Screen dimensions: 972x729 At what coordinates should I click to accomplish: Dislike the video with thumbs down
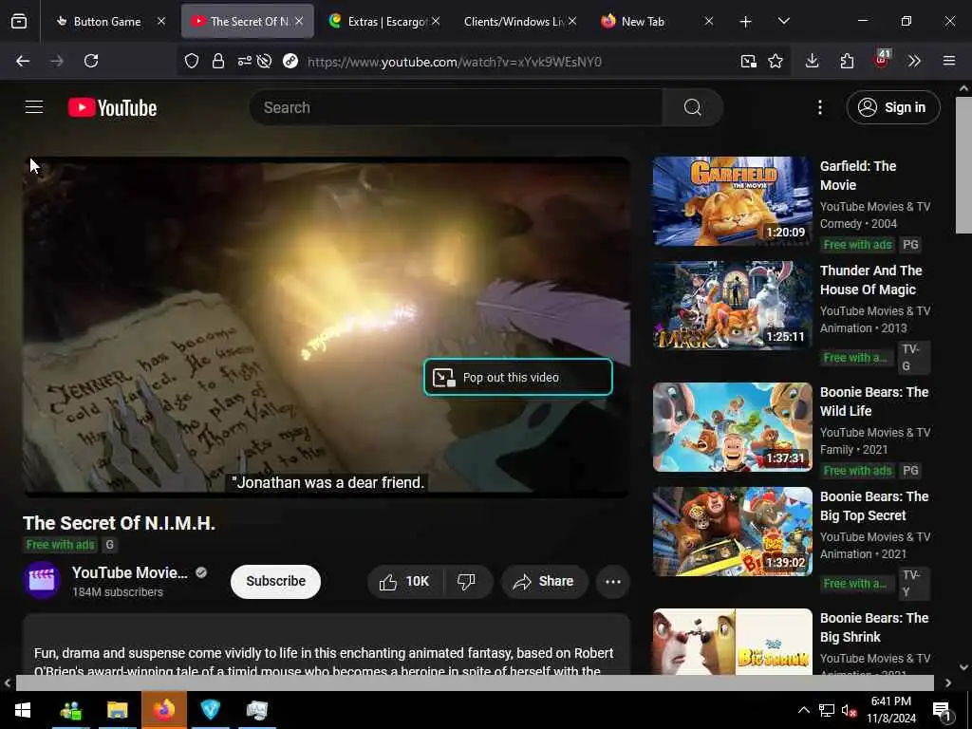tap(466, 582)
